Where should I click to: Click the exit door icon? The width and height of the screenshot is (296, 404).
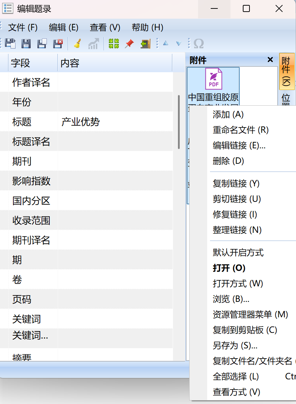click(x=144, y=43)
